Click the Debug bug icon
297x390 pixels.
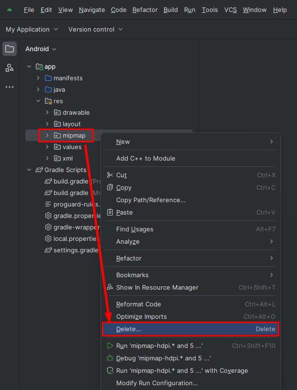pyautogui.click(x=110, y=358)
